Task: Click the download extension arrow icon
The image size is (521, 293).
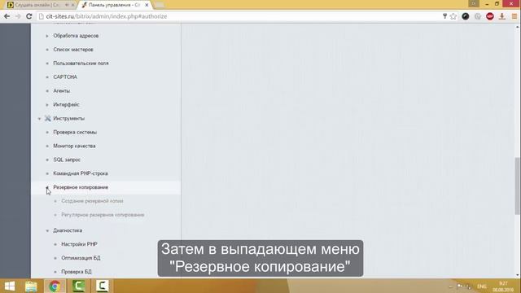Action: point(502,16)
